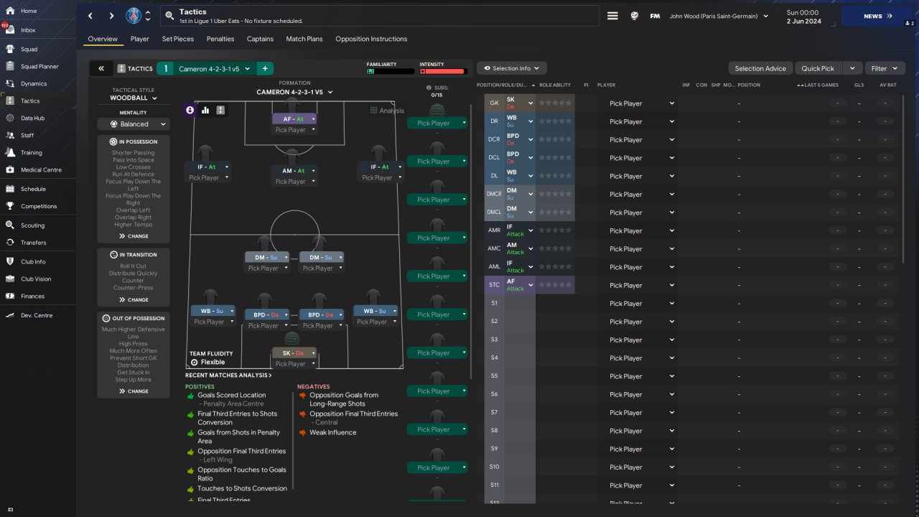Click the browser back arrow
Viewport: 919px width, 517px height.
90,16
